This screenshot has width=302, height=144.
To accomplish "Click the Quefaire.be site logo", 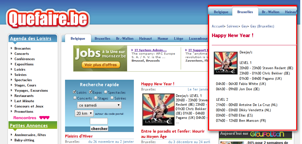I will tap(48, 19).
